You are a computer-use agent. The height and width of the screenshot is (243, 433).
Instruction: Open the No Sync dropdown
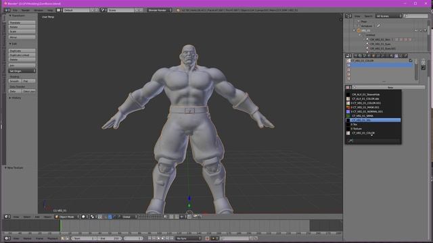click(x=189, y=238)
